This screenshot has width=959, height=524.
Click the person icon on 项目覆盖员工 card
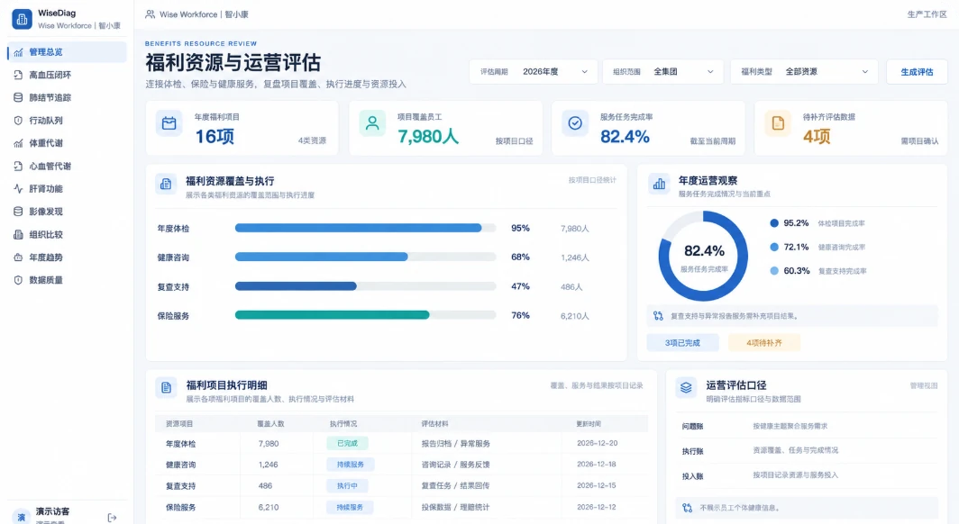[x=372, y=123]
